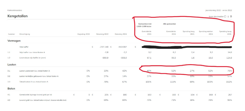Select row 'Gemiddelde bijdrage levend geld per lid'

click(37, 95)
